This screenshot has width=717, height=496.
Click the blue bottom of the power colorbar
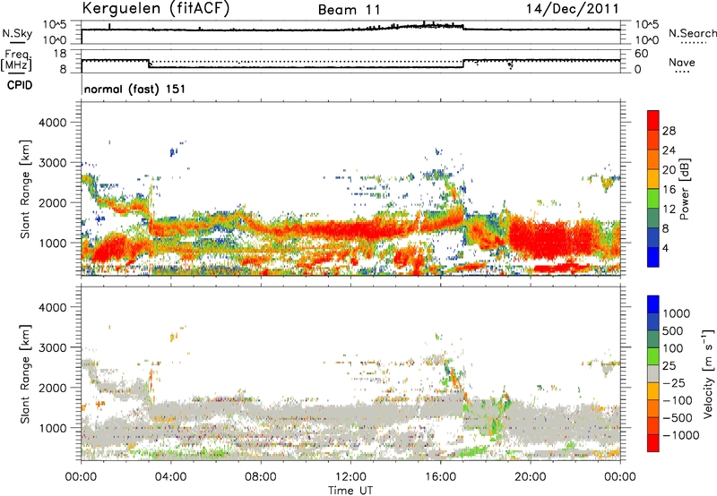[x=653, y=257]
